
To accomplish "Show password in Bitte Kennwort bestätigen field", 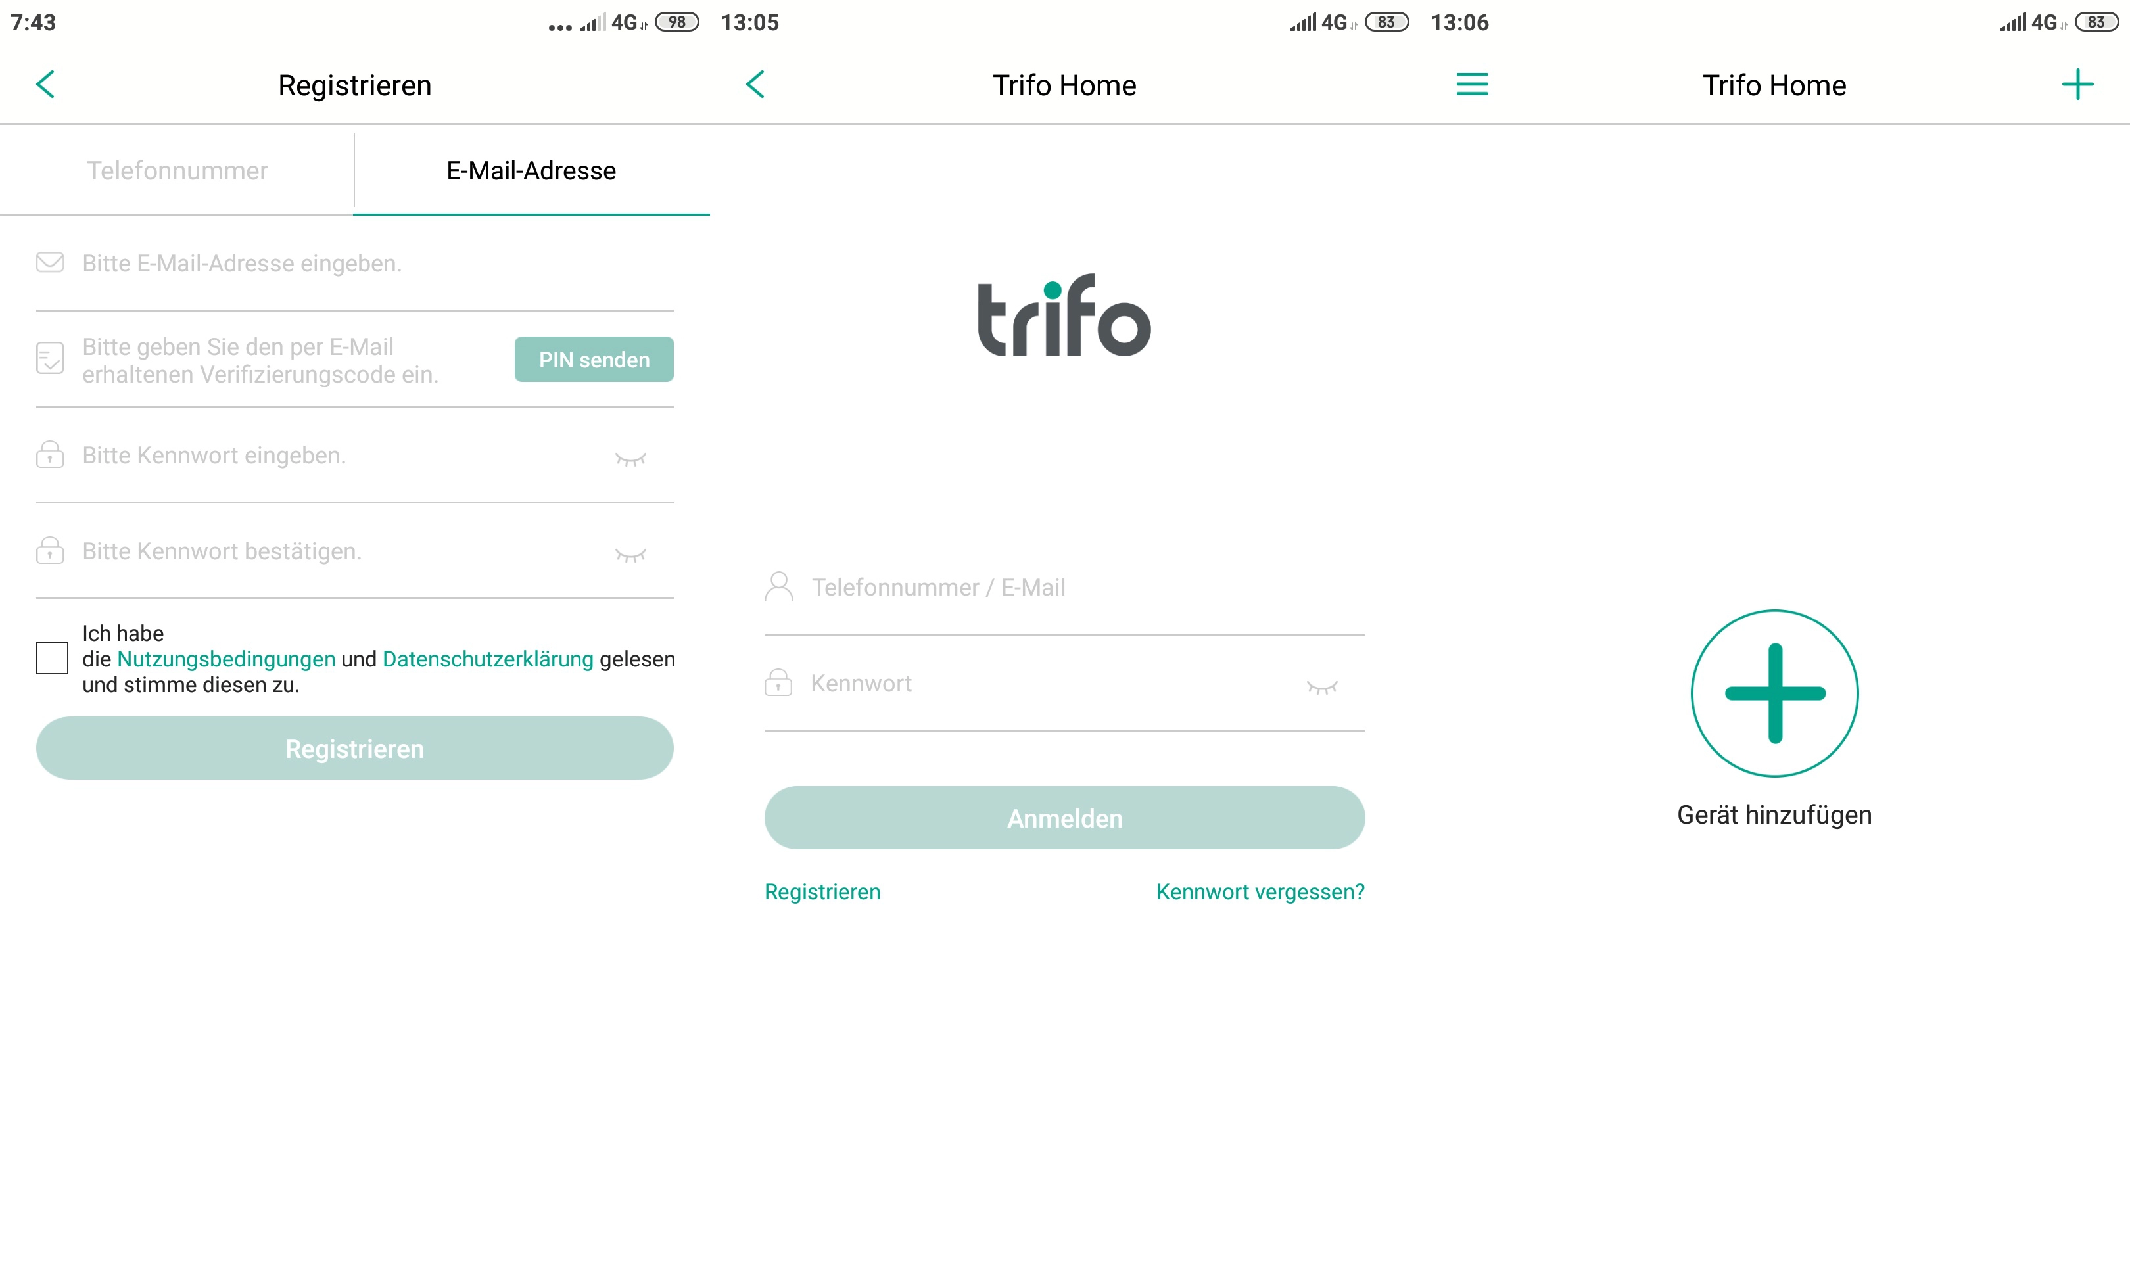I will 630,555.
